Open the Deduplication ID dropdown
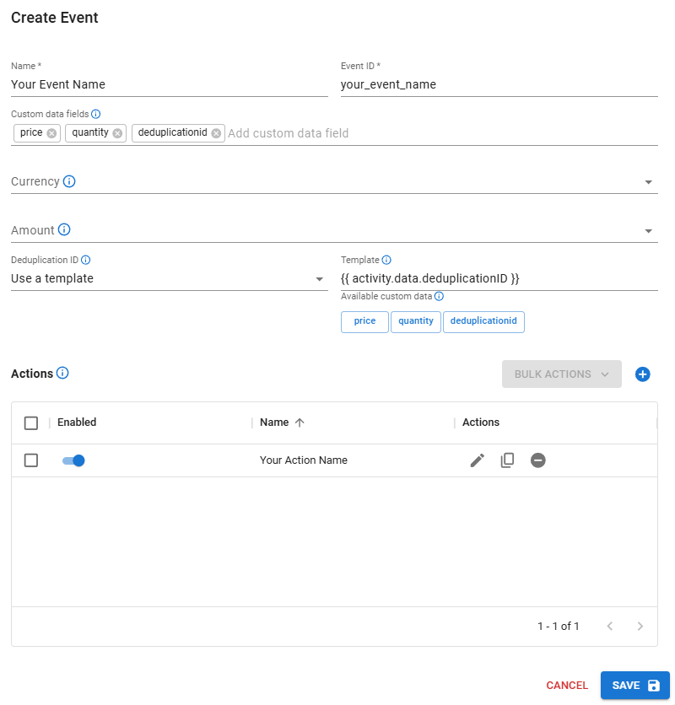Image resolution: width=675 pixels, height=705 pixels. click(x=319, y=279)
